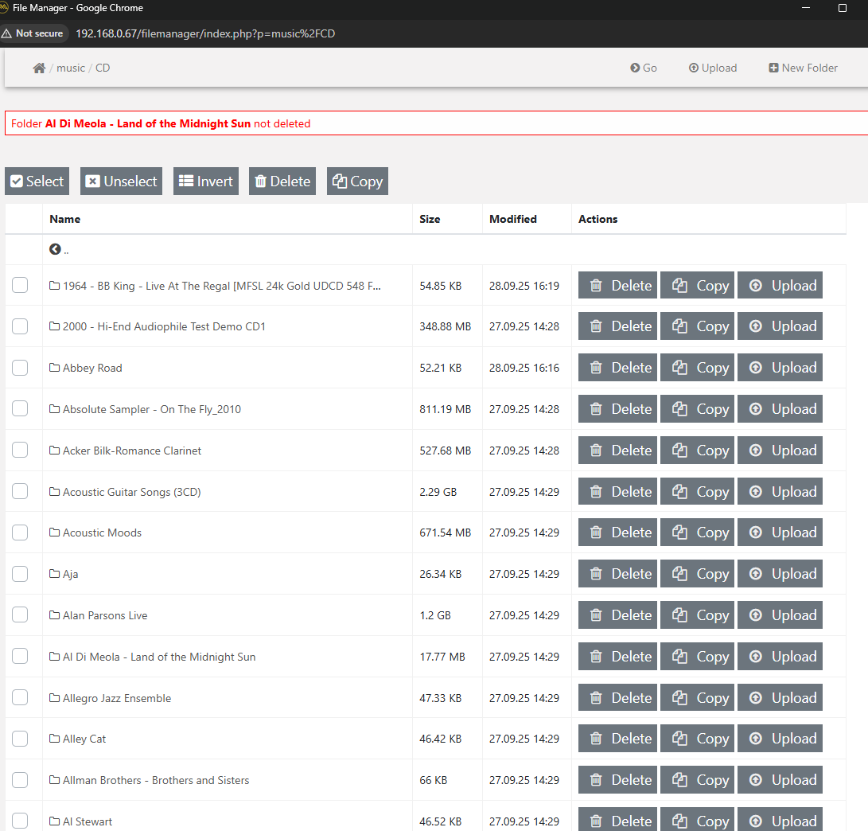Select the checkbox for Allegro Jazz Ensemble
The image size is (868, 831).
pos(20,698)
